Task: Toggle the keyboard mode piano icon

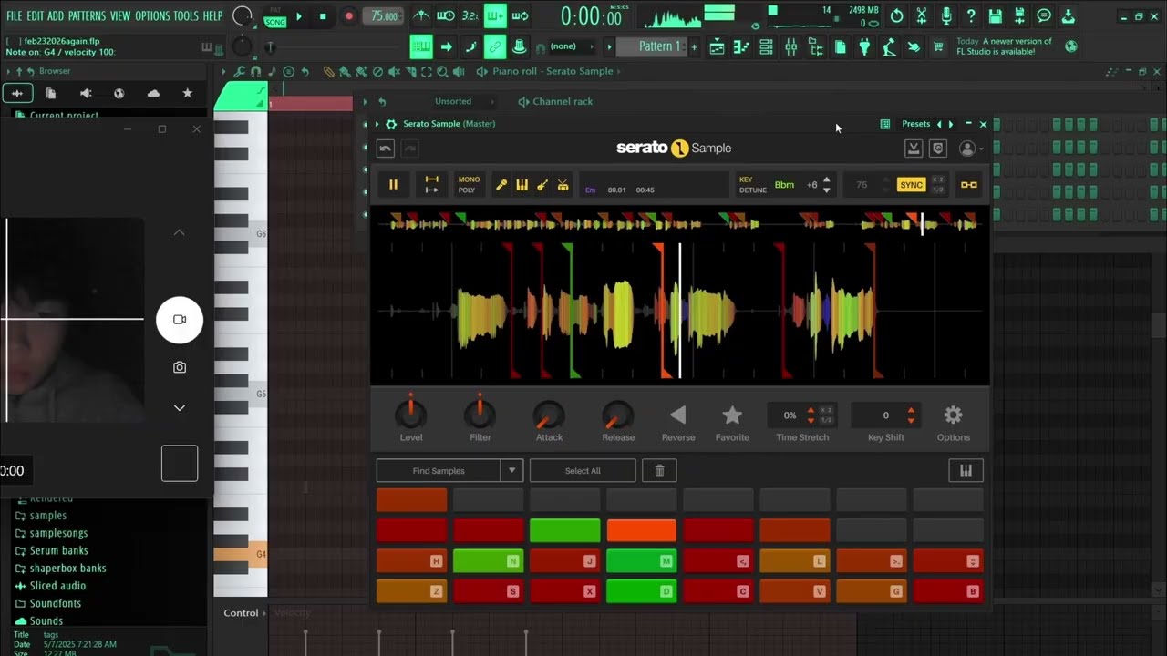Action: click(x=966, y=471)
